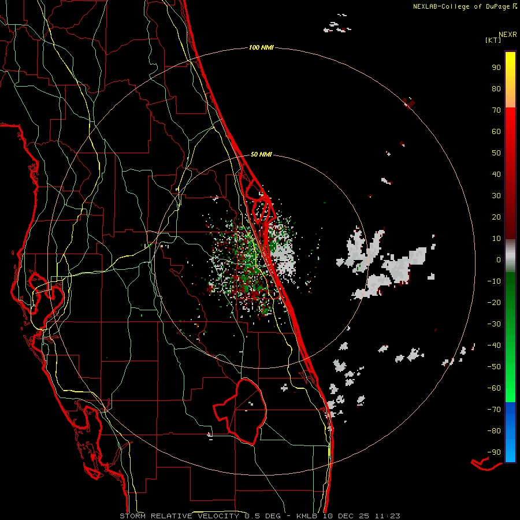Click the "100 NMI" range ring label
Screen dimensions: 520x520
point(261,48)
